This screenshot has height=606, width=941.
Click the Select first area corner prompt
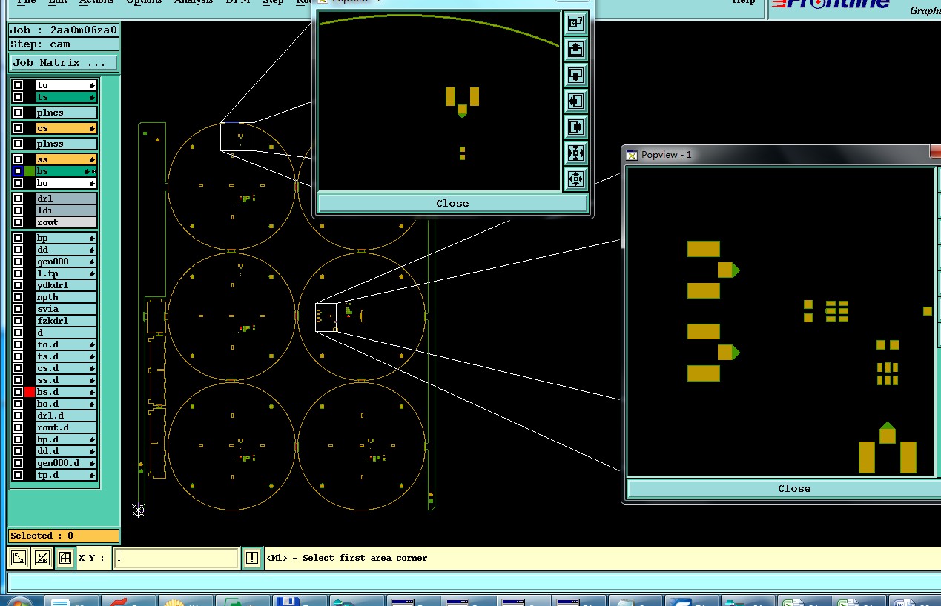[347, 558]
